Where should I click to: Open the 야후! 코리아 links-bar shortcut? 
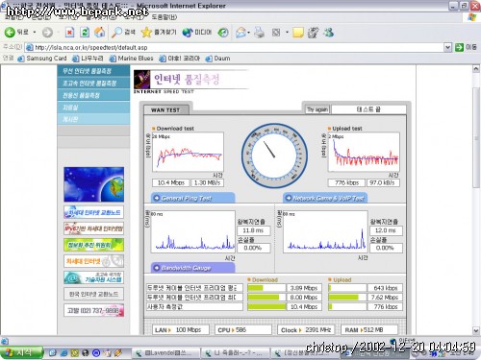click(180, 59)
